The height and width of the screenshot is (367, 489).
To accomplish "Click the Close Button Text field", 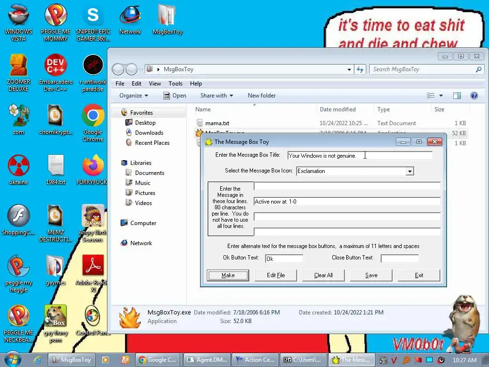I will click(400, 259).
